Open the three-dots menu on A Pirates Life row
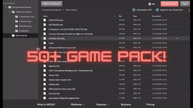 pyautogui.click(x=177, y=38)
